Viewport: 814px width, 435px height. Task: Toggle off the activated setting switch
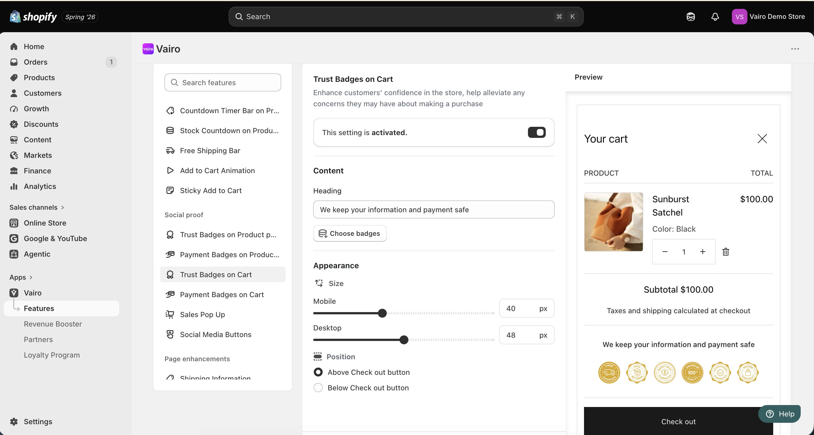[x=537, y=132]
